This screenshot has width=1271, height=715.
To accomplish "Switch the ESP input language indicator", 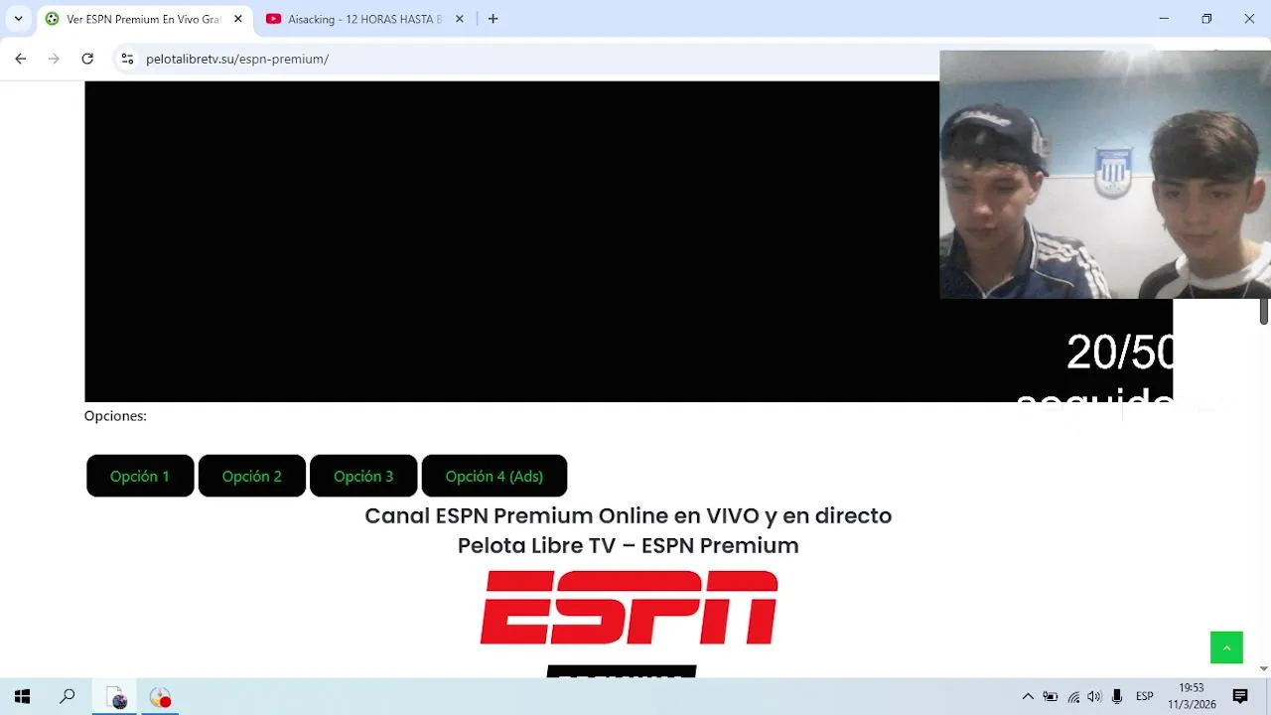I will click(1145, 697).
